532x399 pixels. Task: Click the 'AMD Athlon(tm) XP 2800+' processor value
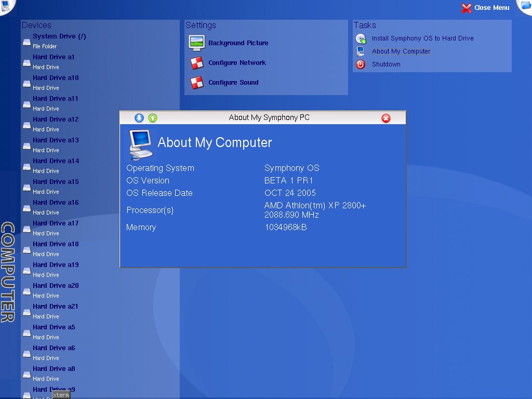[x=315, y=205]
